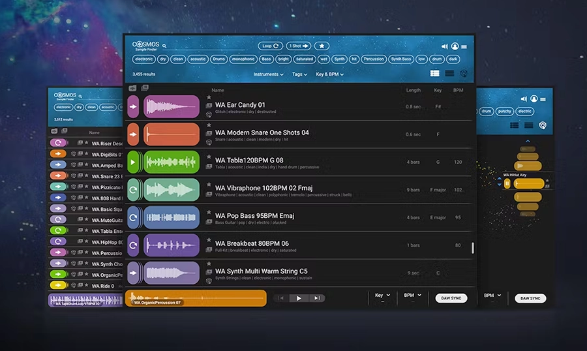This screenshot has height=351, width=587.
Task: Click the search magnifier in left window
Action: [80, 97]
